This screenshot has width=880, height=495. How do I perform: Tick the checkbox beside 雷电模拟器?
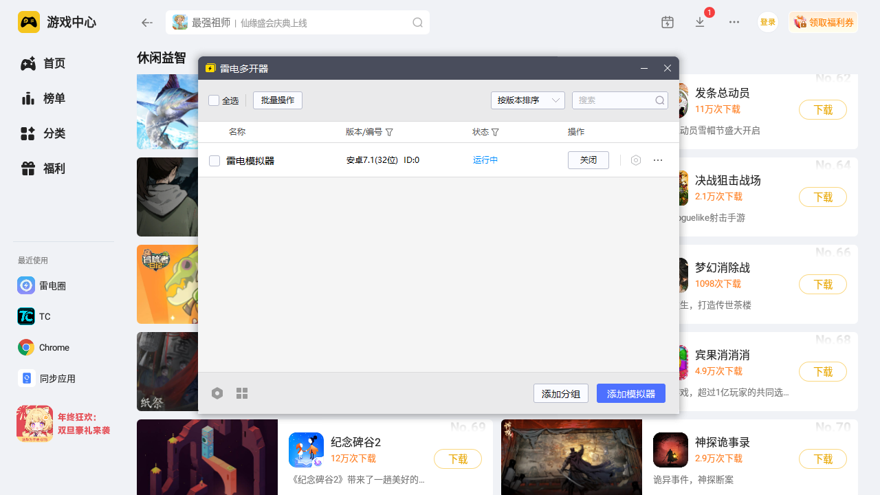[x=214, y=161]
